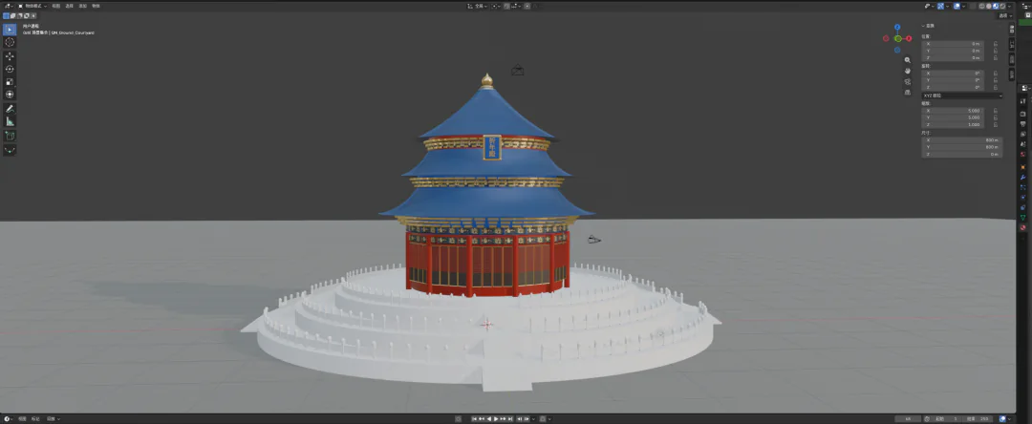The width and height of the screenshot is (1032, 424).
Task: Toggle X-ray mode in viewport header
Action: tap(972, 6)
